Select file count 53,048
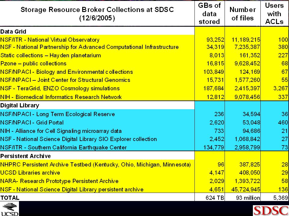 (x=251, y=122)
